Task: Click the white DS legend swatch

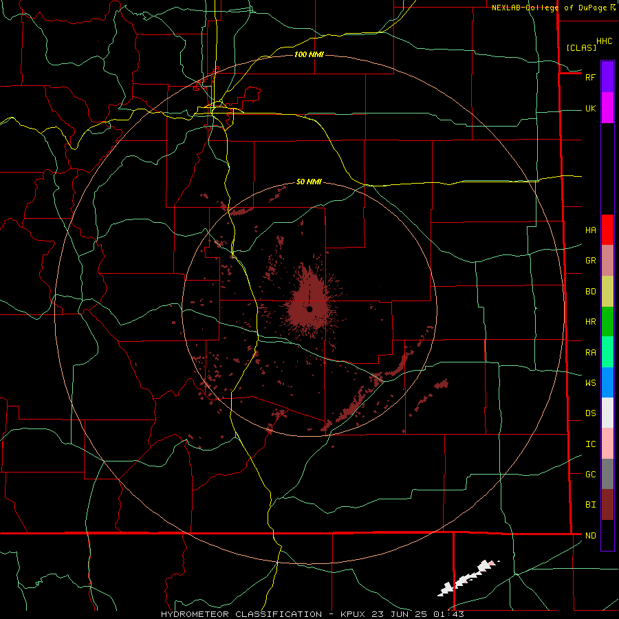Action: [607, 413]
